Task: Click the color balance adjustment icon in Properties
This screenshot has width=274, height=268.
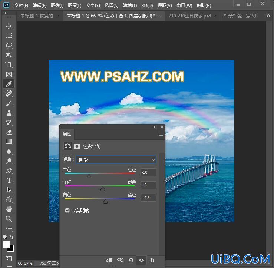Action: pyautogui.click(x=68, y=146)
